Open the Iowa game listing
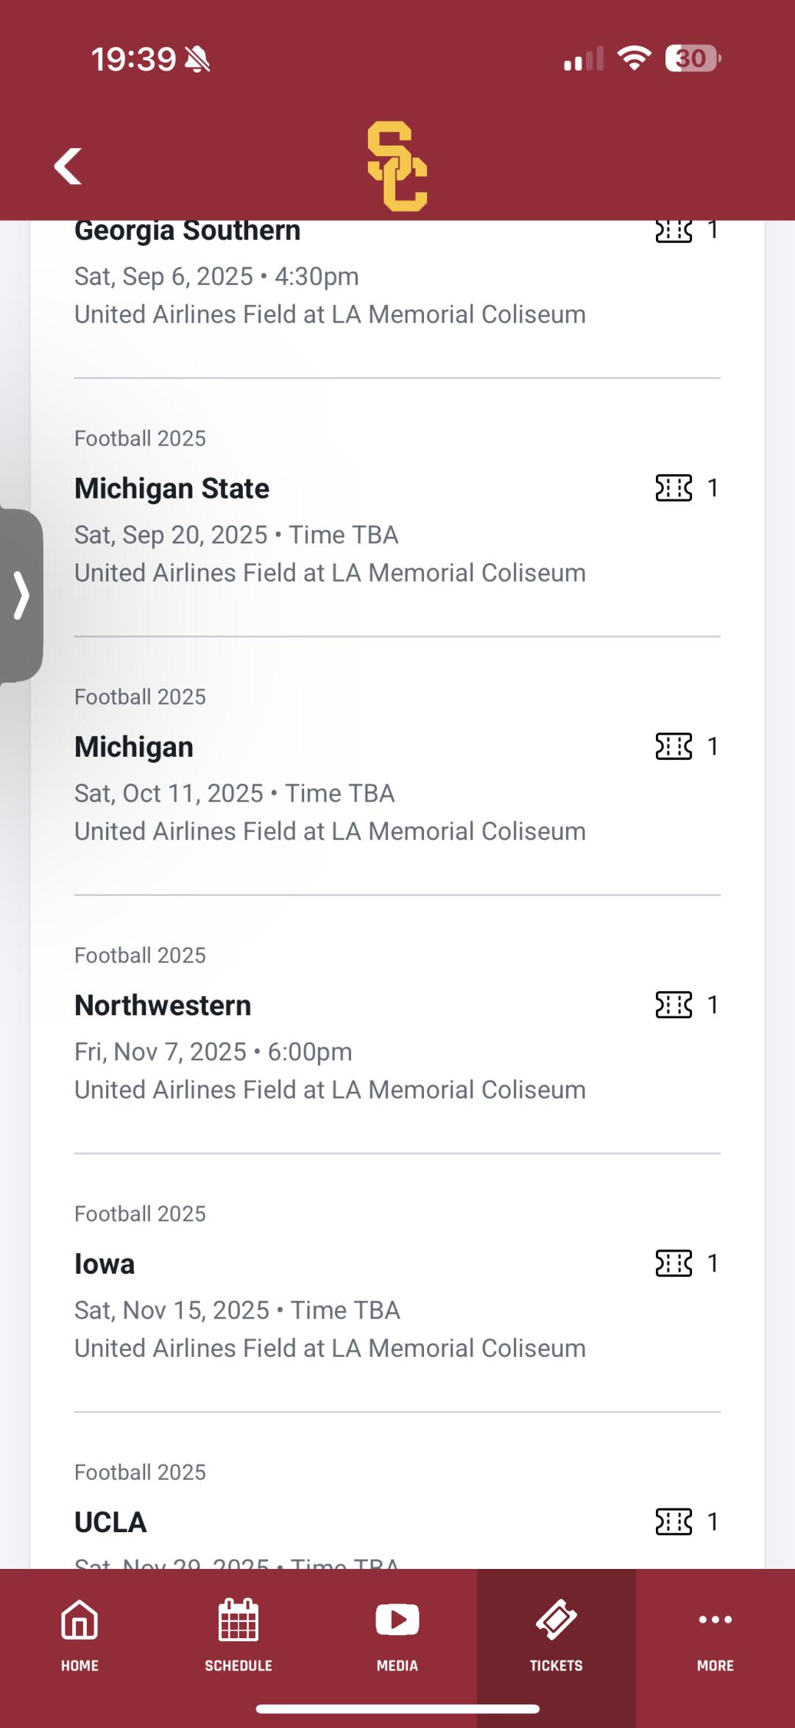 point(105,1264)
